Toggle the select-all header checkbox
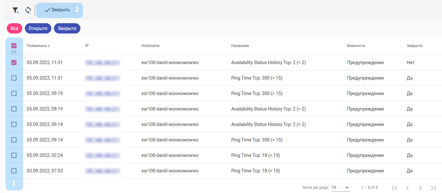442x193 pixels. click(x=14, y=46)
